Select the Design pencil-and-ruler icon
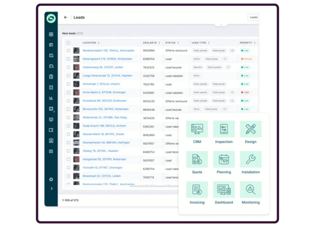This screenshot has height=227, width=315. point(250,129)
